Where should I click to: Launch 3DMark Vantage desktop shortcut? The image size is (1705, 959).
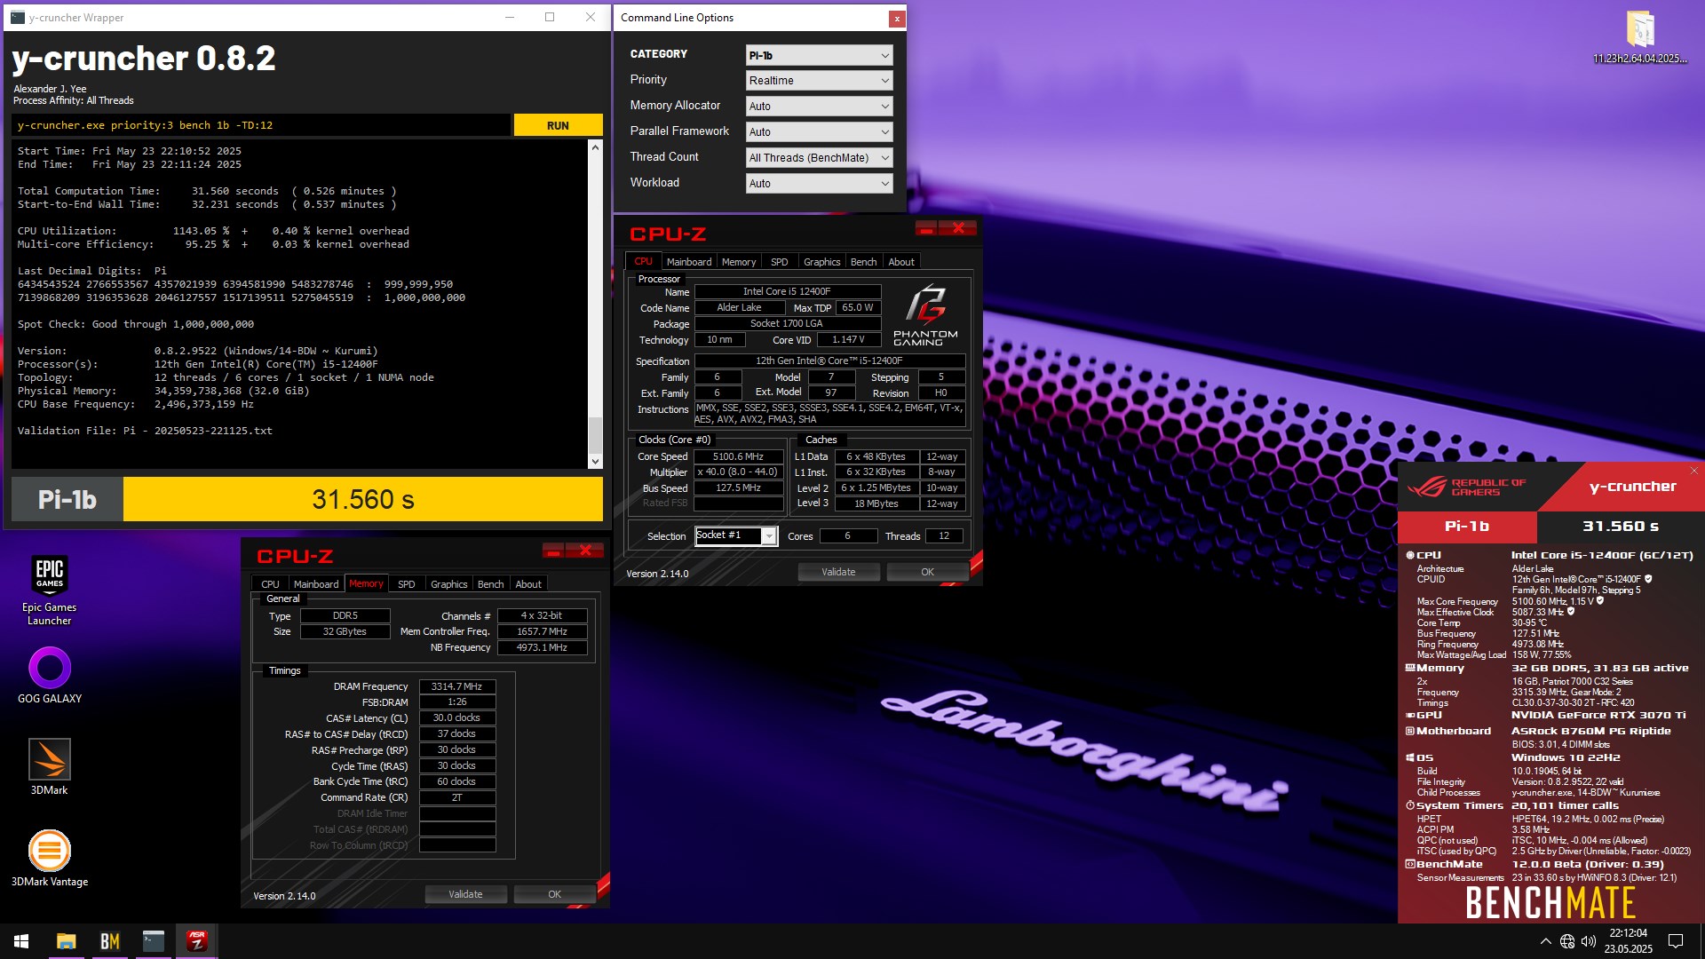coord(50,858)
